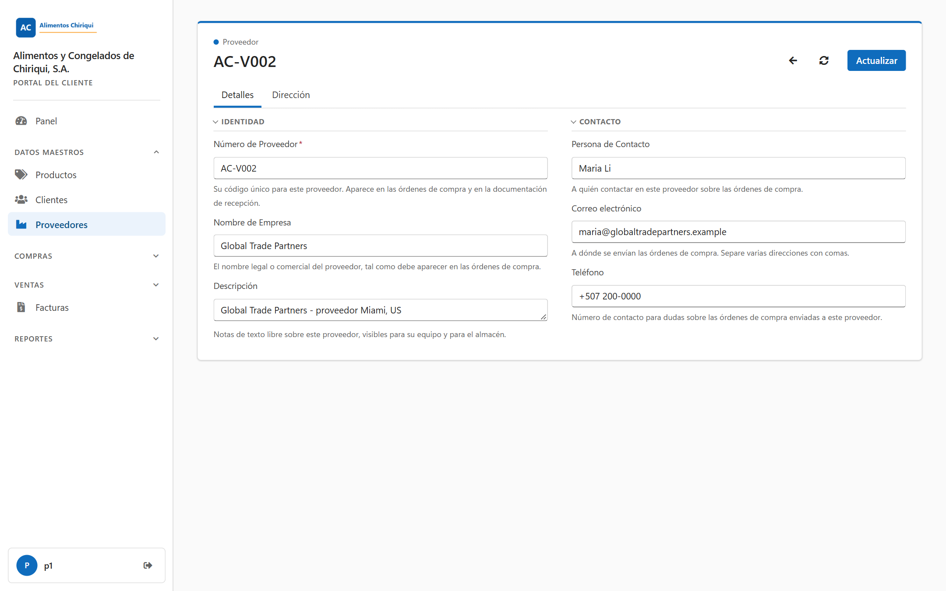Click the Facturas invoice document icon

[21, 307]
